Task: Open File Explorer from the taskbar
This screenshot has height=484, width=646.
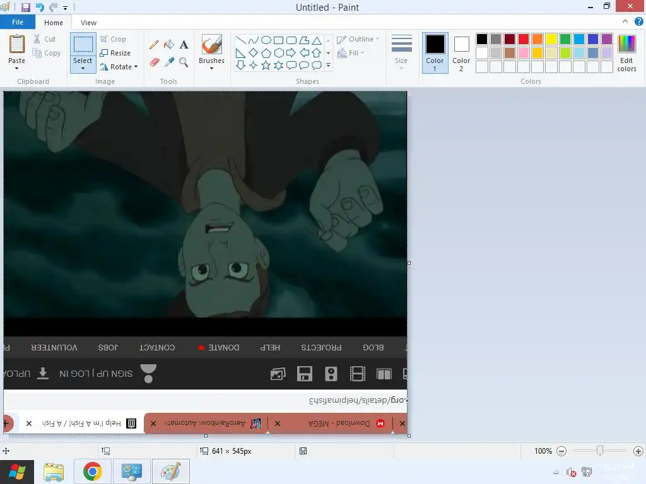Action: [54, 472]
